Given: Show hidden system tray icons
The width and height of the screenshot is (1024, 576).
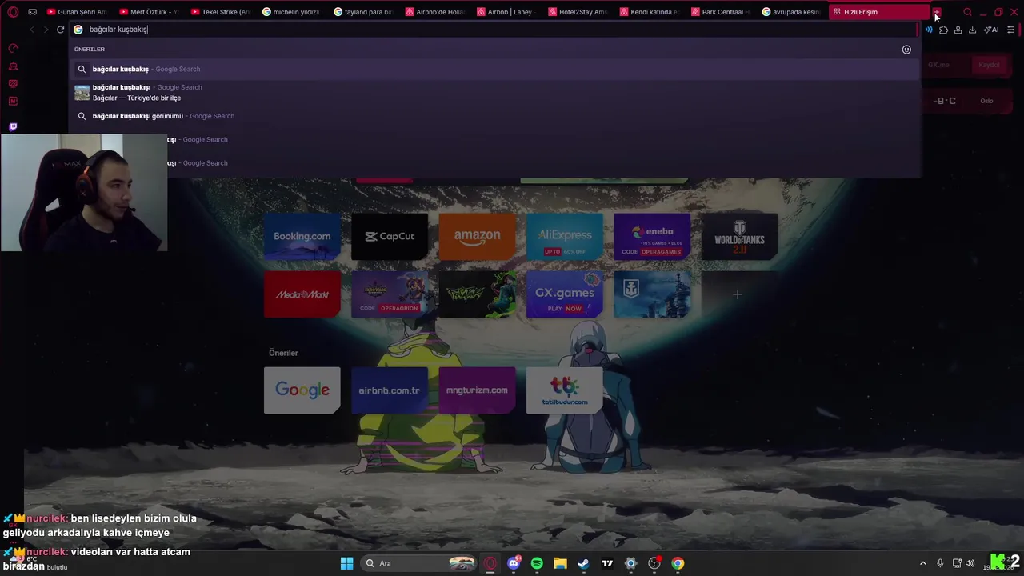Looking at the screenshot, I should 922,563.
